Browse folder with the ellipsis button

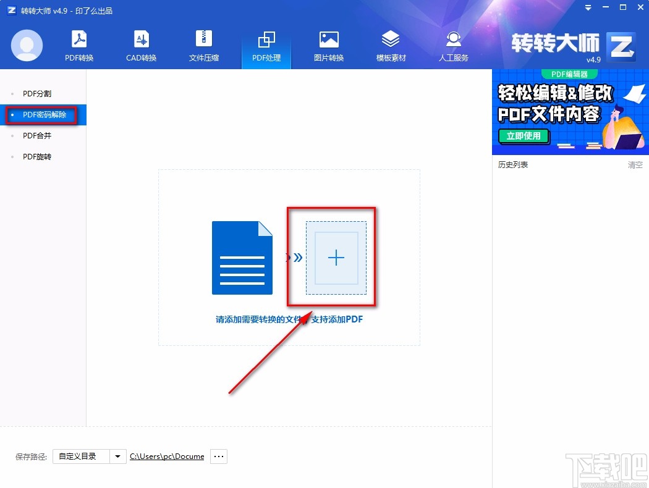(219, 456)
